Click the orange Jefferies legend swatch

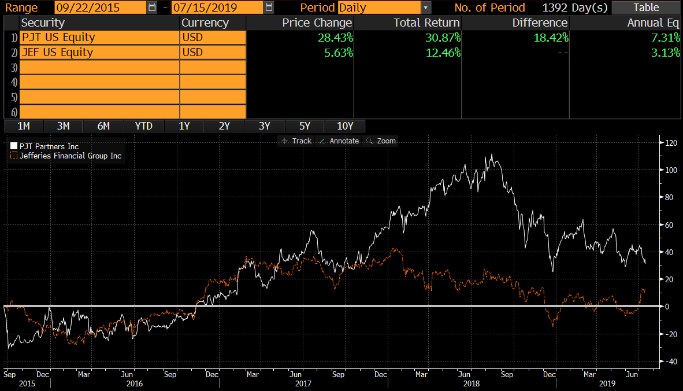tap(14, 156)
